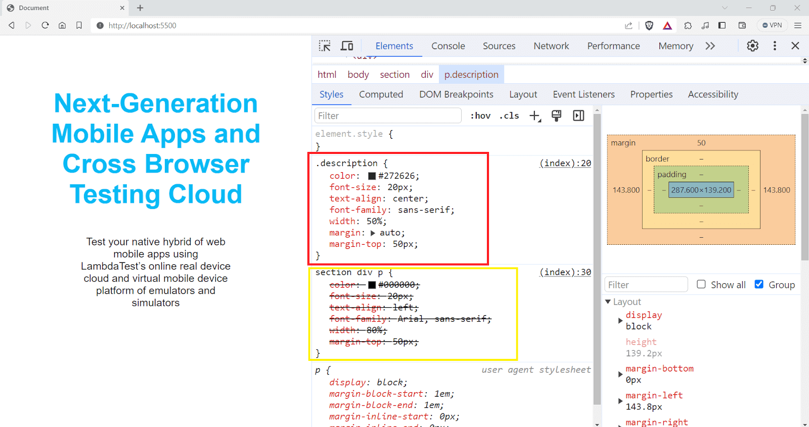This screenshot has height=427, width=809.
Task: Click the new style rule plus icon
Action: 534,116
